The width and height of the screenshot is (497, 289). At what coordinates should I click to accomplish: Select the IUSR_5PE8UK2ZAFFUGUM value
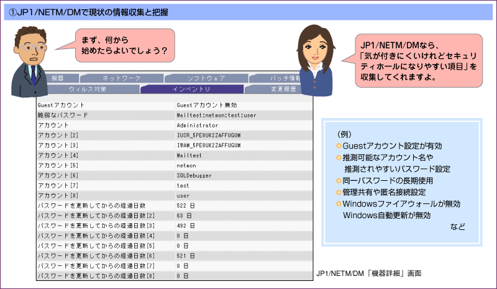coord(209,135)
